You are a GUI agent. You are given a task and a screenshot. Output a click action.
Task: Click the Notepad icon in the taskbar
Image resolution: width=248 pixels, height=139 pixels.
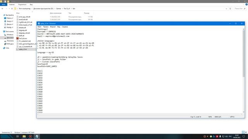tap(37, 136)
